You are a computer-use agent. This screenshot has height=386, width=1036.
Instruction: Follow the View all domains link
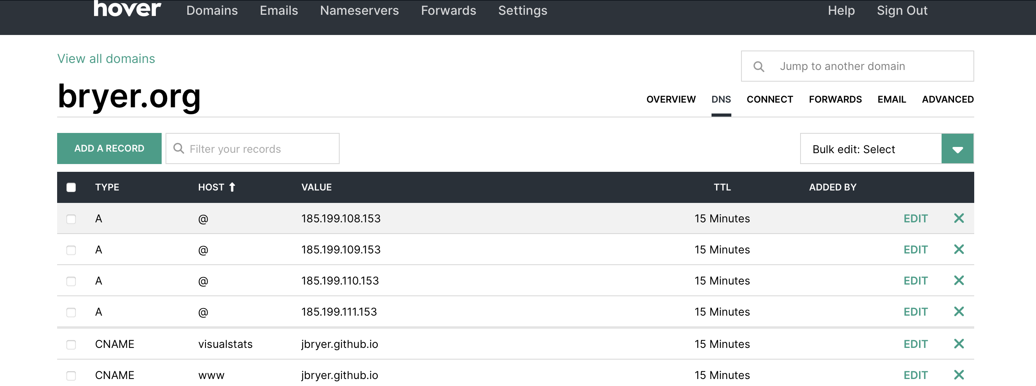pyautogui.click(x=106, y=59)
